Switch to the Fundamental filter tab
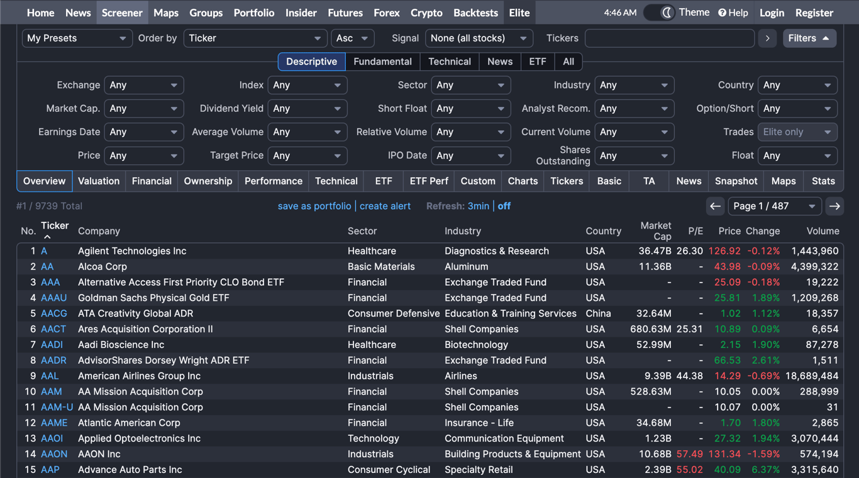The height and width of the screenshot is (478, 859). click(x=382, y=62)
